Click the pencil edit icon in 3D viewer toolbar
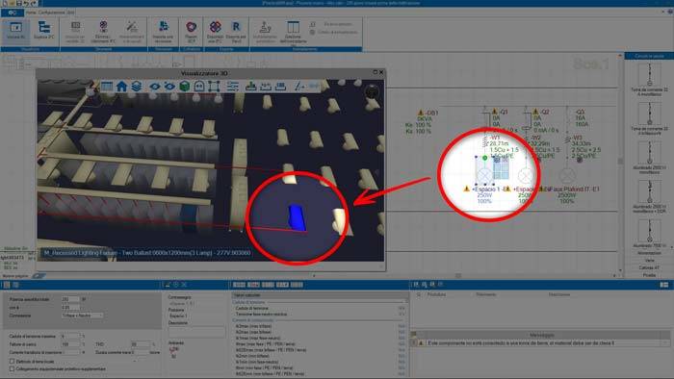Viewport: 674px width, 379px height. (298, 87)
